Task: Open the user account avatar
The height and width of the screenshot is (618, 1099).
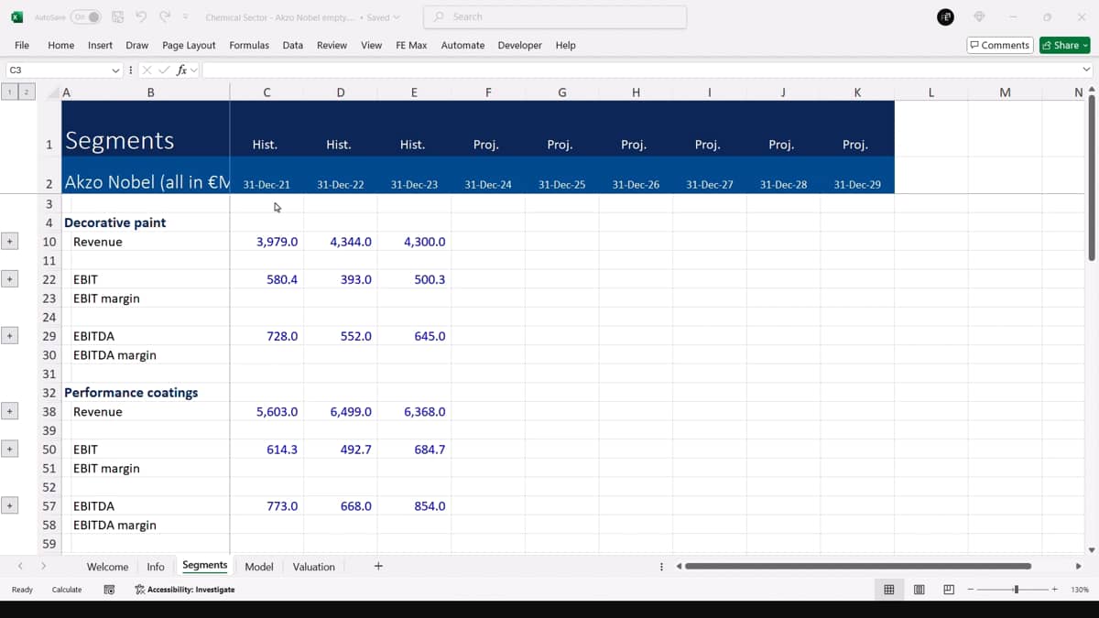Action: [x=945, y=16]
